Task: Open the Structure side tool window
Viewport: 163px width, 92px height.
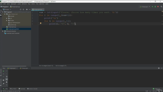Action: click(x=1, y=72)
